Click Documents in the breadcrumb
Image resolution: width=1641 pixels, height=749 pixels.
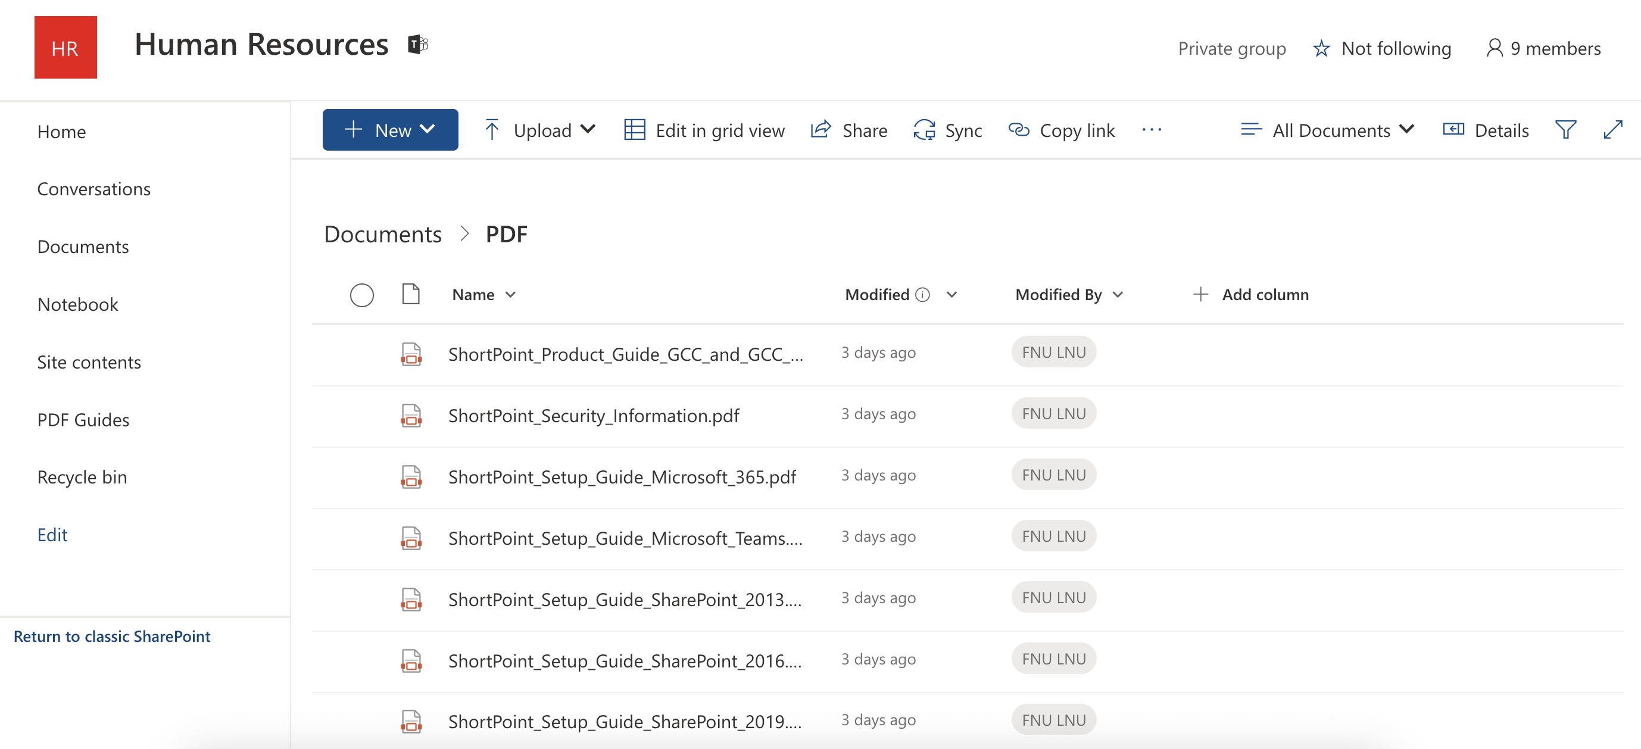pyautogui.click(x=382, y=235)
